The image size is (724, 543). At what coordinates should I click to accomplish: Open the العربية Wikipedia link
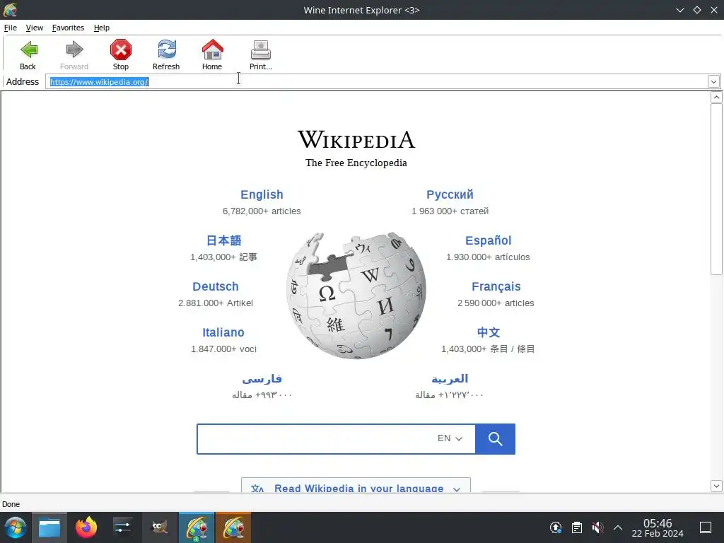tap(450, 379)
